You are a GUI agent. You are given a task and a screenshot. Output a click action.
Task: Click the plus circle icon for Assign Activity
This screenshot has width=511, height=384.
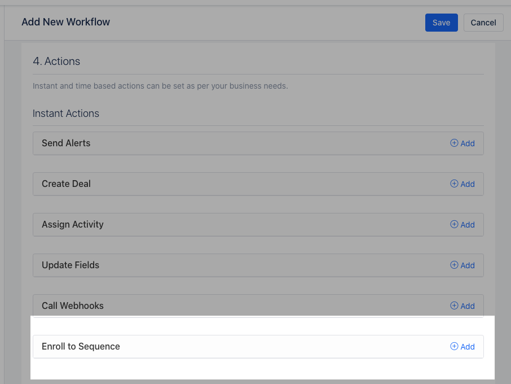(454, 224)
